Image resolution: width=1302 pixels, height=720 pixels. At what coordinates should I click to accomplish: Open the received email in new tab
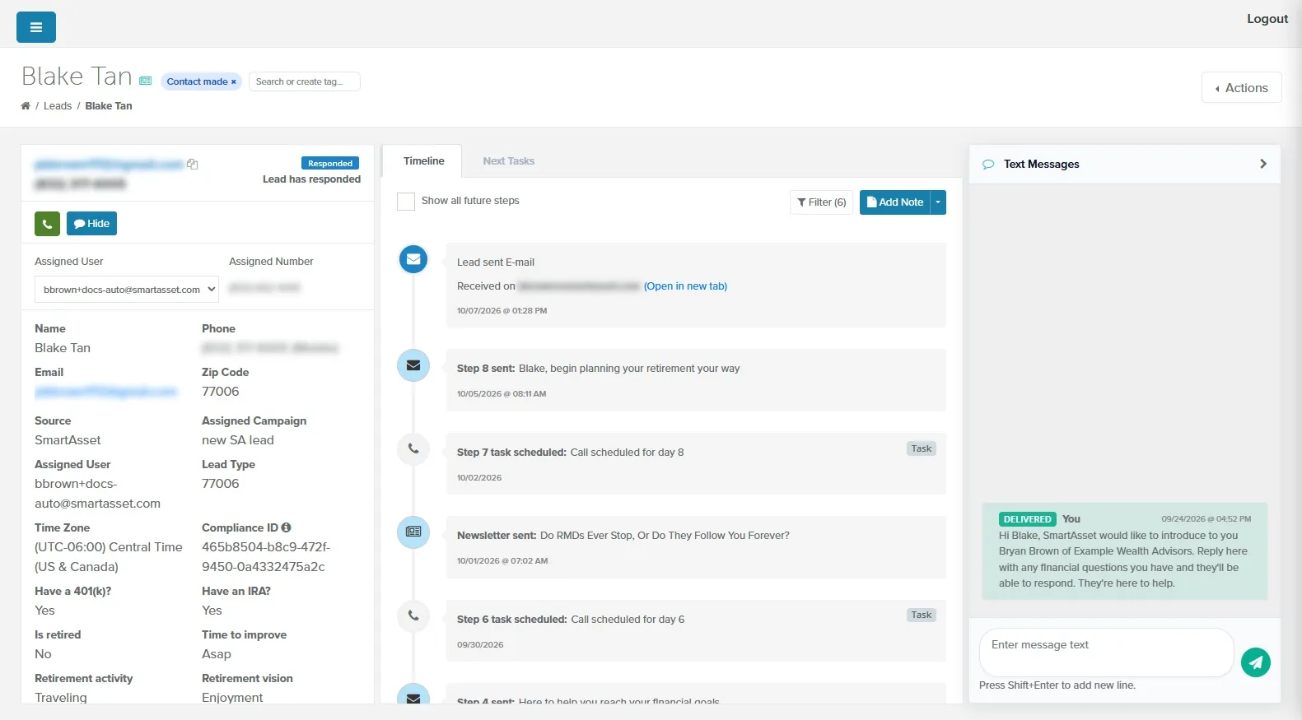pyautogui.click(x=685, y=286)
